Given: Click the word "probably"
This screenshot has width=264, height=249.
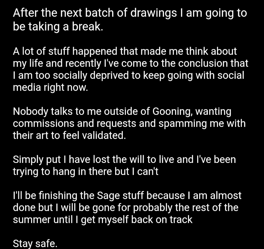Looking at the screenshot, I should pos(153,208).
